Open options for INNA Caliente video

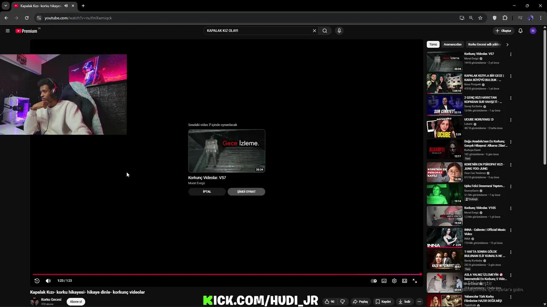[x=511, y=230]
